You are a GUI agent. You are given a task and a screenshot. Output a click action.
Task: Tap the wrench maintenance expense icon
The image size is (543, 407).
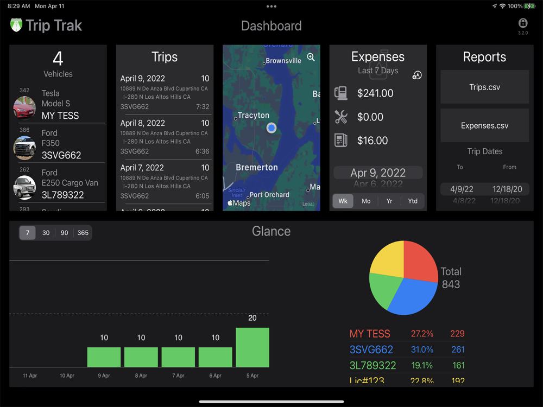click(341, 117)
